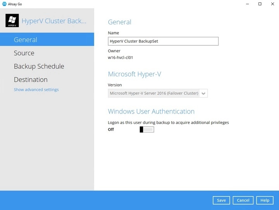The width and height of the screenshot is (279, 210).
Task: Close the Ahsay Go window
Action: pyautogui.click(x=272, y=4)
